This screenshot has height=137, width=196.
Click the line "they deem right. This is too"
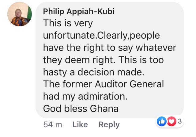103,60
